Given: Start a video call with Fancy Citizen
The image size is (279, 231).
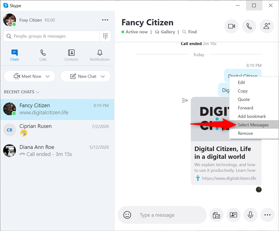Looking at the screenshot, I should pyautogui.click(x=231, y=26).
